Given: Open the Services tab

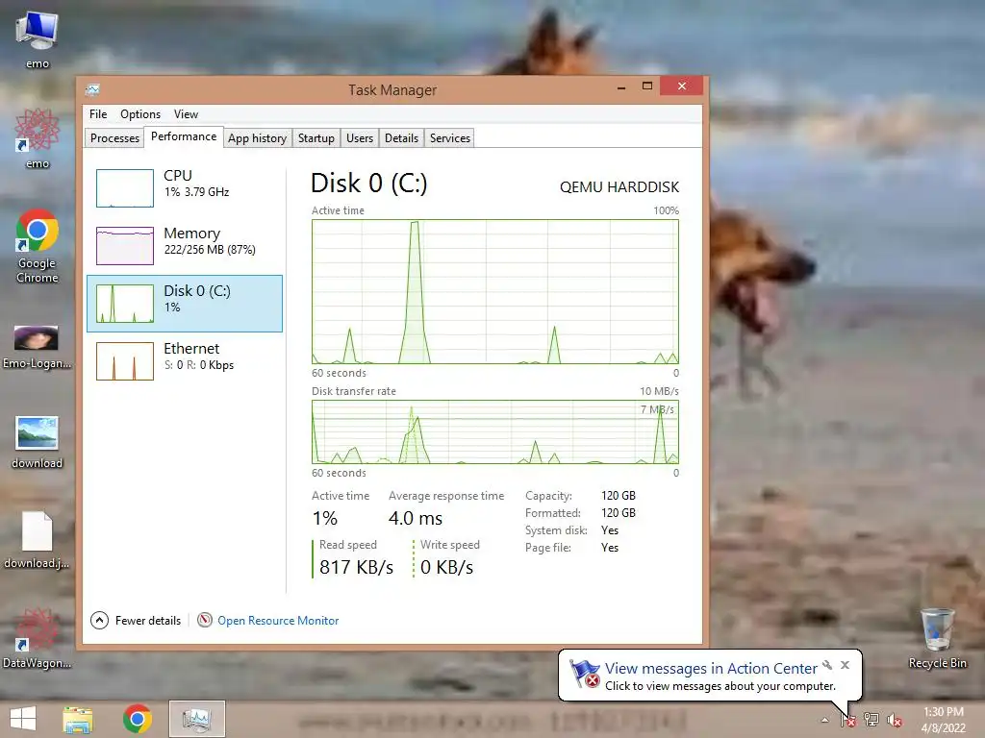Looking at the screenshot, I should click(450, 138).
